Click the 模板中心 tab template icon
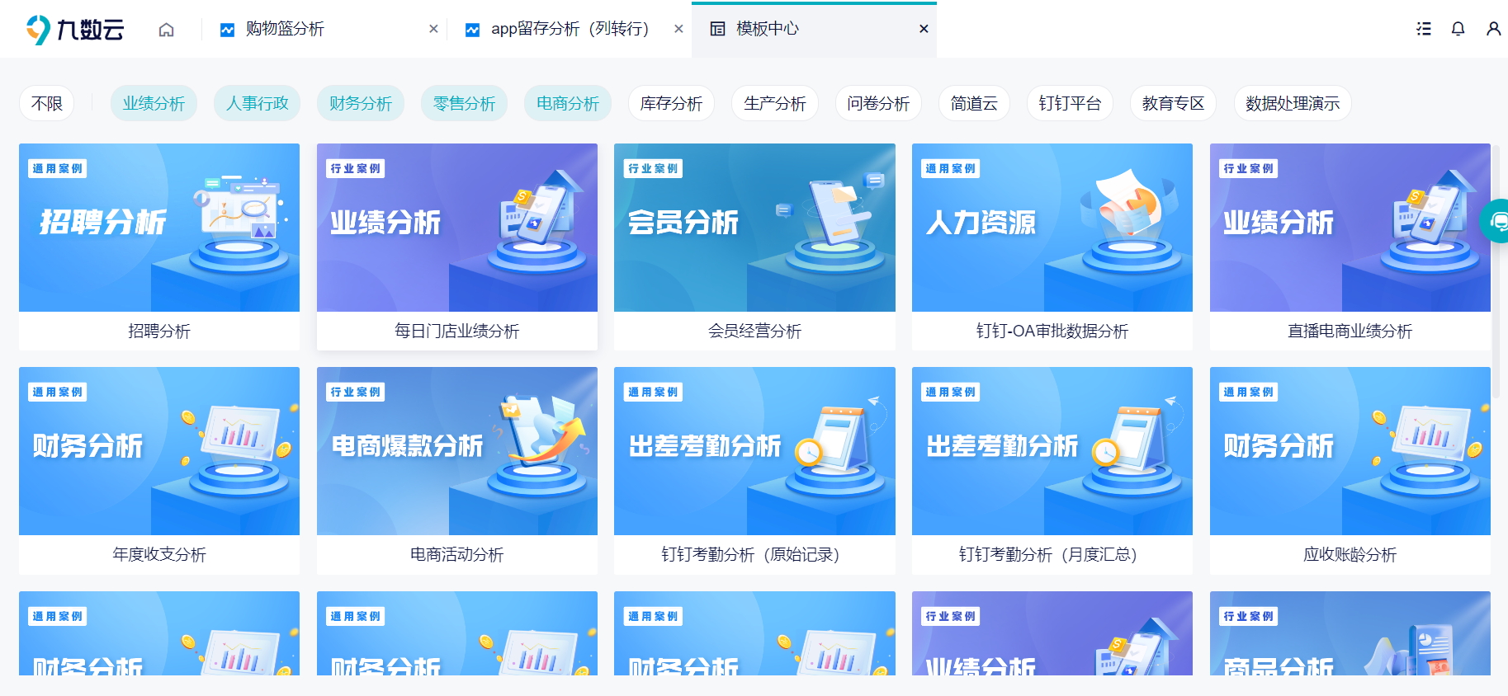The width and height of the screenshot is (1508, 696). point(717,29)
